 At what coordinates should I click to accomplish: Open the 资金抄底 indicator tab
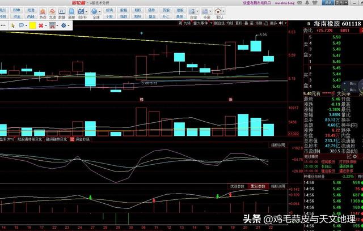[82, 139]
